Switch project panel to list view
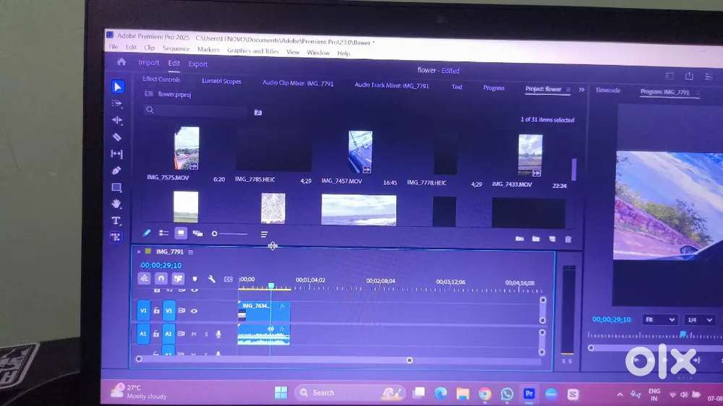Viewport: 723px width, 406px height. click(x=164, y=233)
